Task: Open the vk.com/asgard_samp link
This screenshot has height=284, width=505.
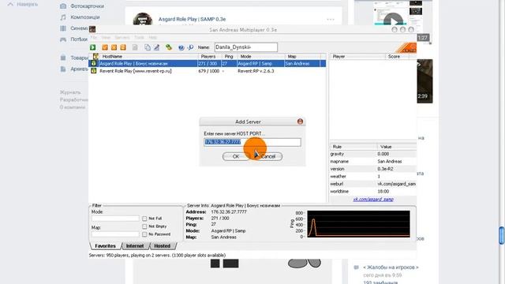Action: 373,200
